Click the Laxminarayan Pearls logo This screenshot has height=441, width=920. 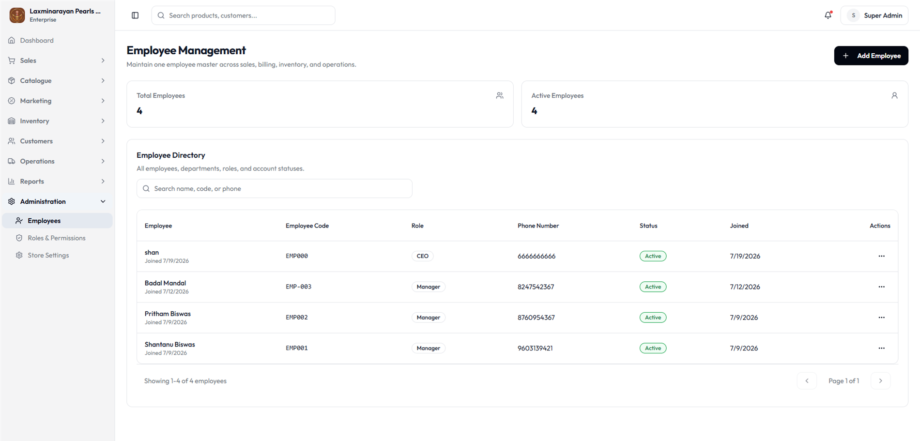point(17,15)
